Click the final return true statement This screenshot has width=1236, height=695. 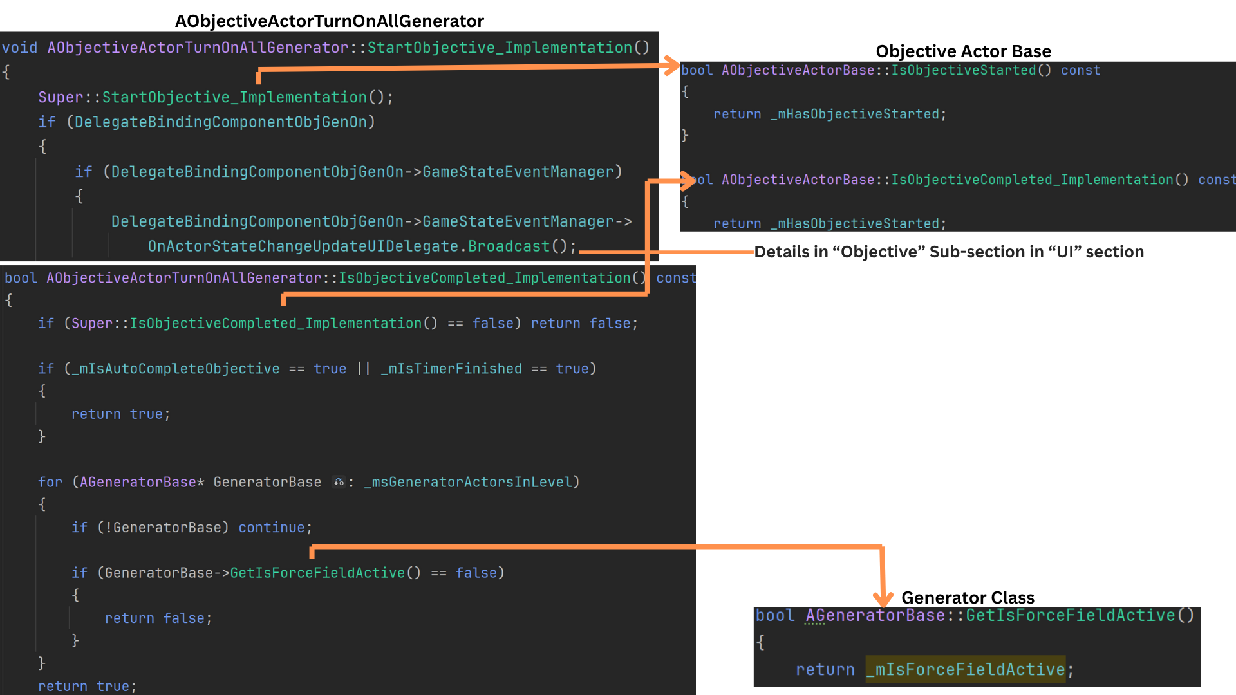[87, 686]
